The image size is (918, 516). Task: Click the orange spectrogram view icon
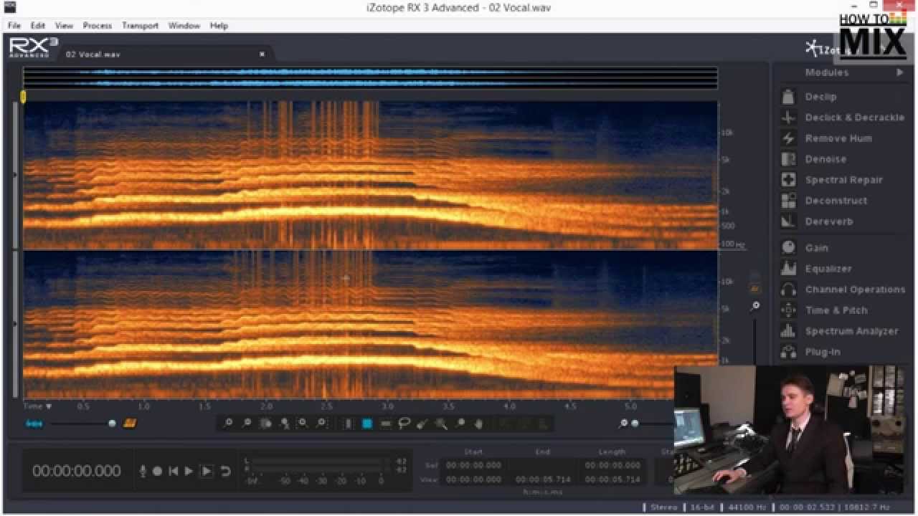coord(130,424)
